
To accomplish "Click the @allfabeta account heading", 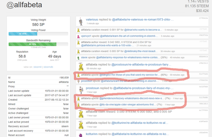I will click(24, 5).
